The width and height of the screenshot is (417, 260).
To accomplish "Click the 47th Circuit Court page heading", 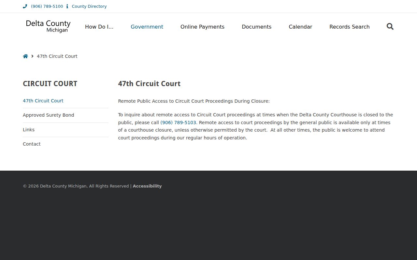I will [149, 84].
